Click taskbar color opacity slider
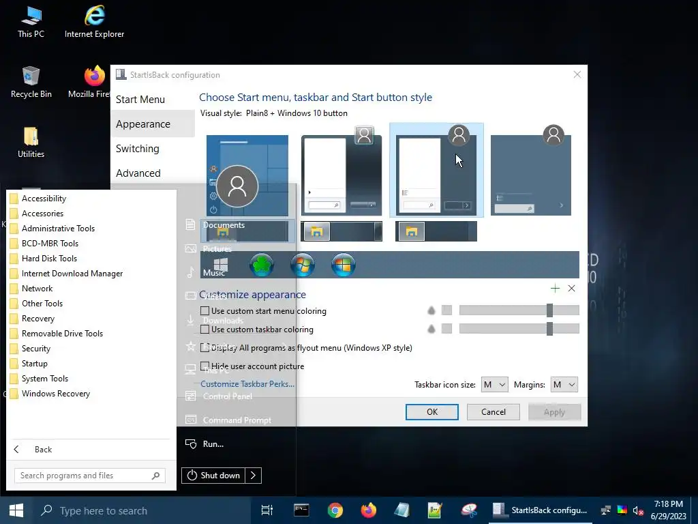 click(x=519, y=329)
